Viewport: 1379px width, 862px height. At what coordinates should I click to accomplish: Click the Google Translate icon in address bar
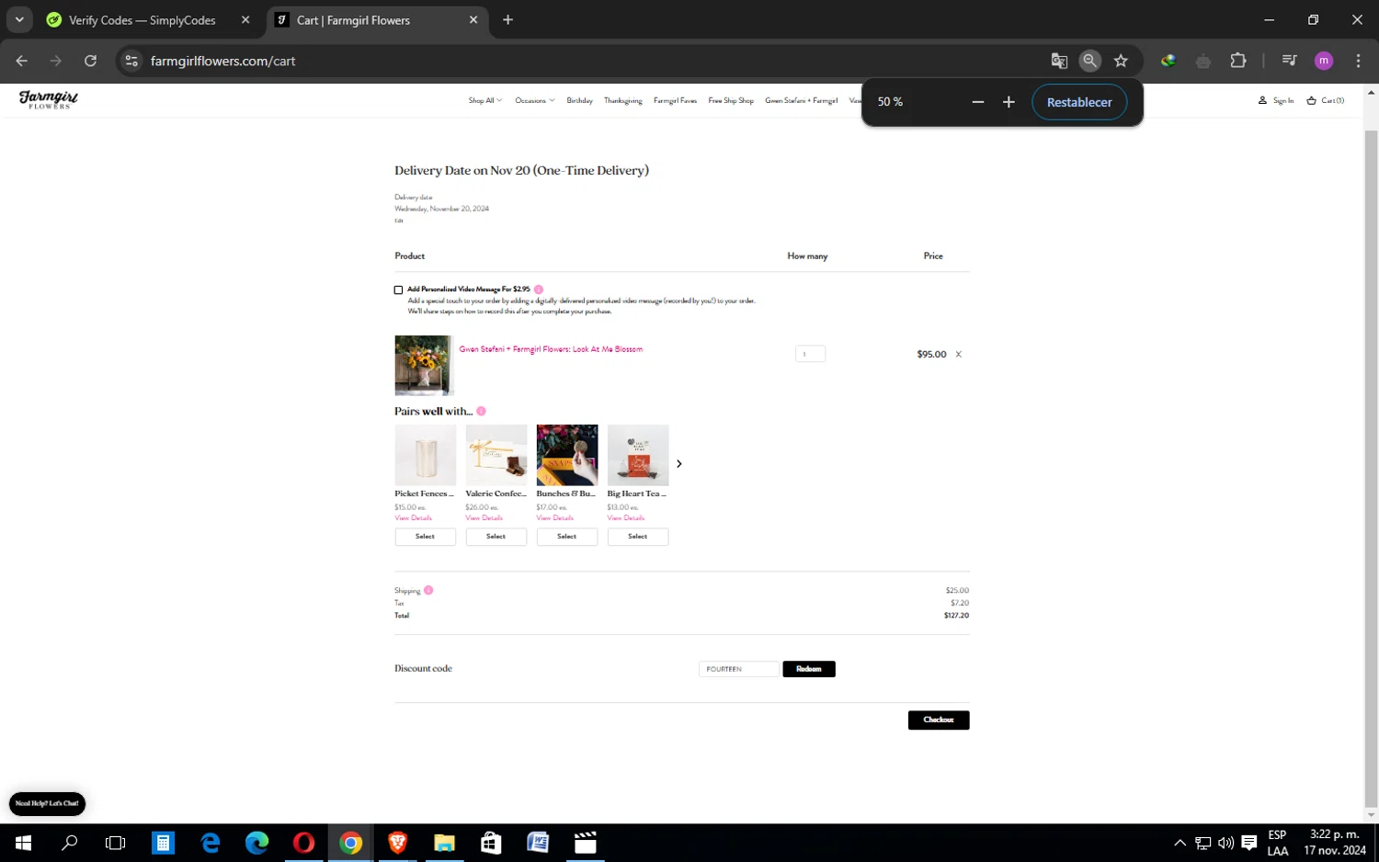click(x=1059, y=61)
